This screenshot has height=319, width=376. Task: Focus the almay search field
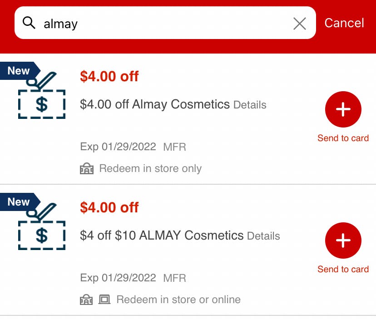(163, 23)
